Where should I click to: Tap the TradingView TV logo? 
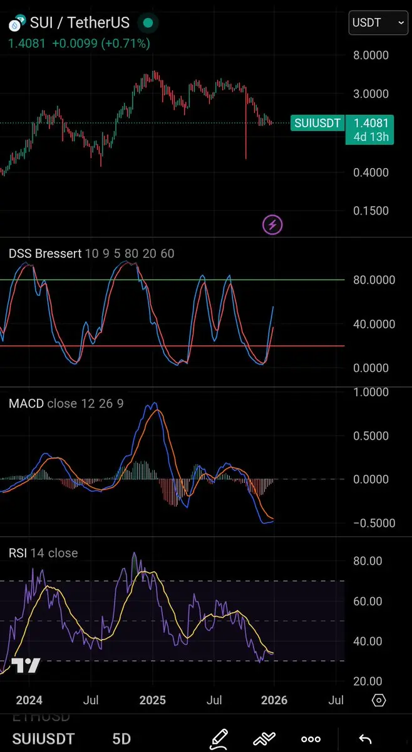point(26,665)
